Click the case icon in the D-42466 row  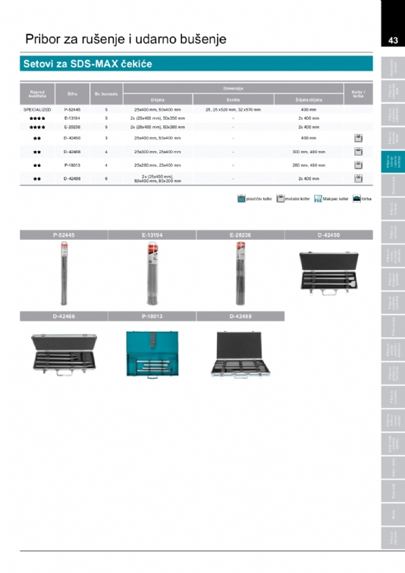[x=358, y=152]
